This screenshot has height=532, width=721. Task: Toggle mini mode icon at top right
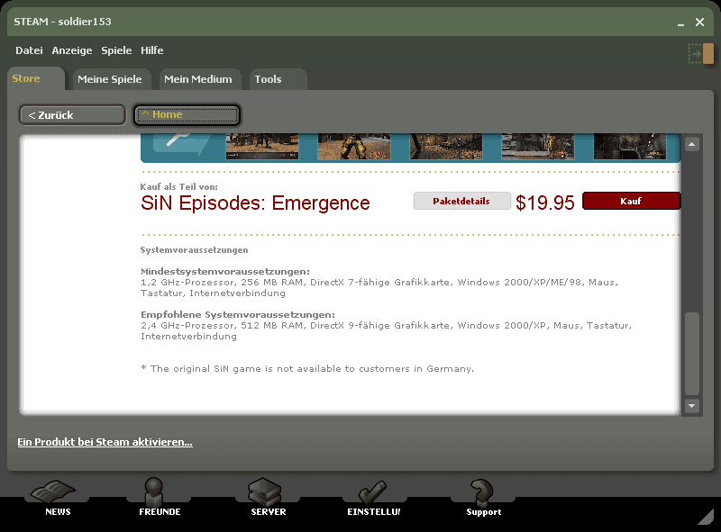[700, 53]
